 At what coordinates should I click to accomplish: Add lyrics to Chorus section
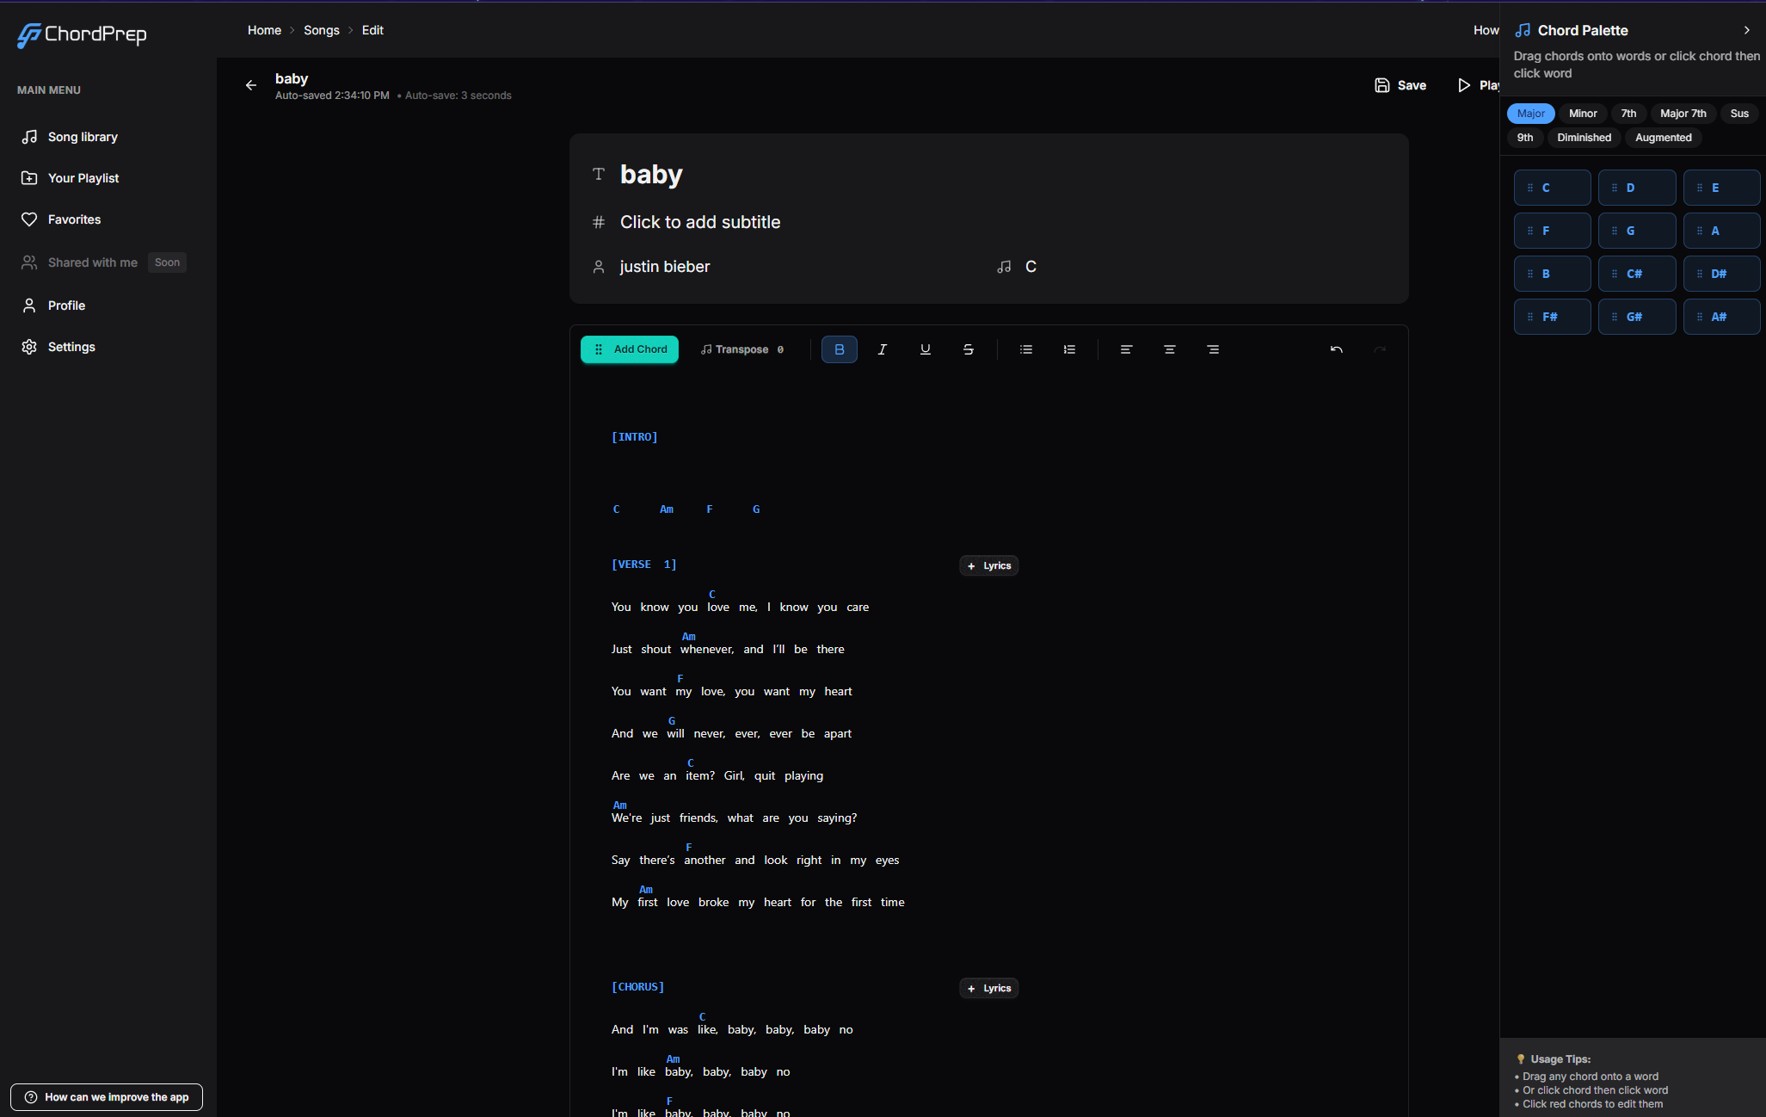(989, 988)
